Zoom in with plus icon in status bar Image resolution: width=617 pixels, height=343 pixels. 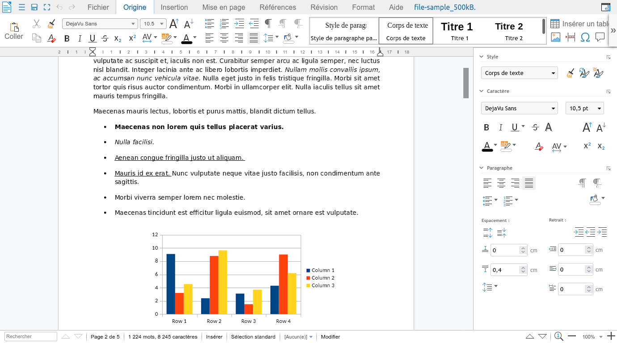point(611,336)
